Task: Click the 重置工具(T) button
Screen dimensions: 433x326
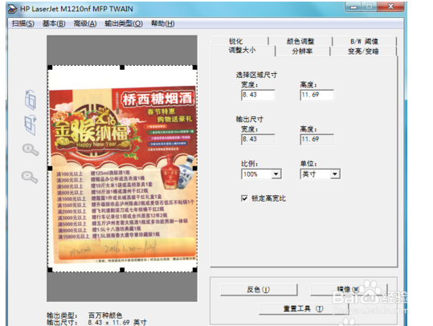Action: (304, 308)
